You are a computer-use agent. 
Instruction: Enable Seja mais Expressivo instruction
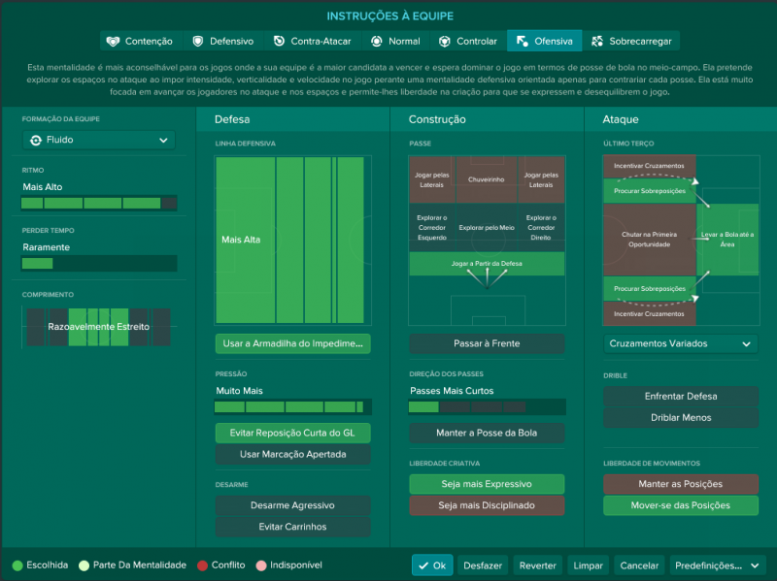(x=486, y=484)
